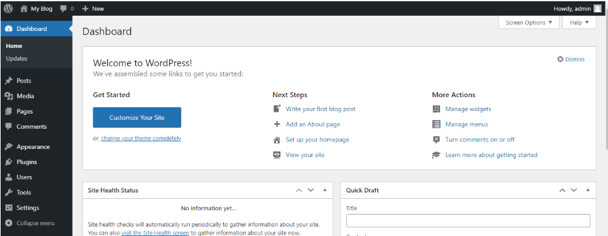Image resolution: width=608 pixels, height=236 pixels.
Task: Click the Users person icon
Action: (x=9, y=177)
